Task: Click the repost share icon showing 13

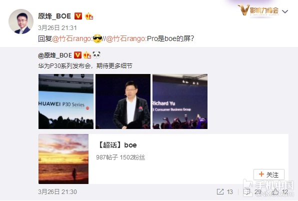Action: [x=220, y=191]
